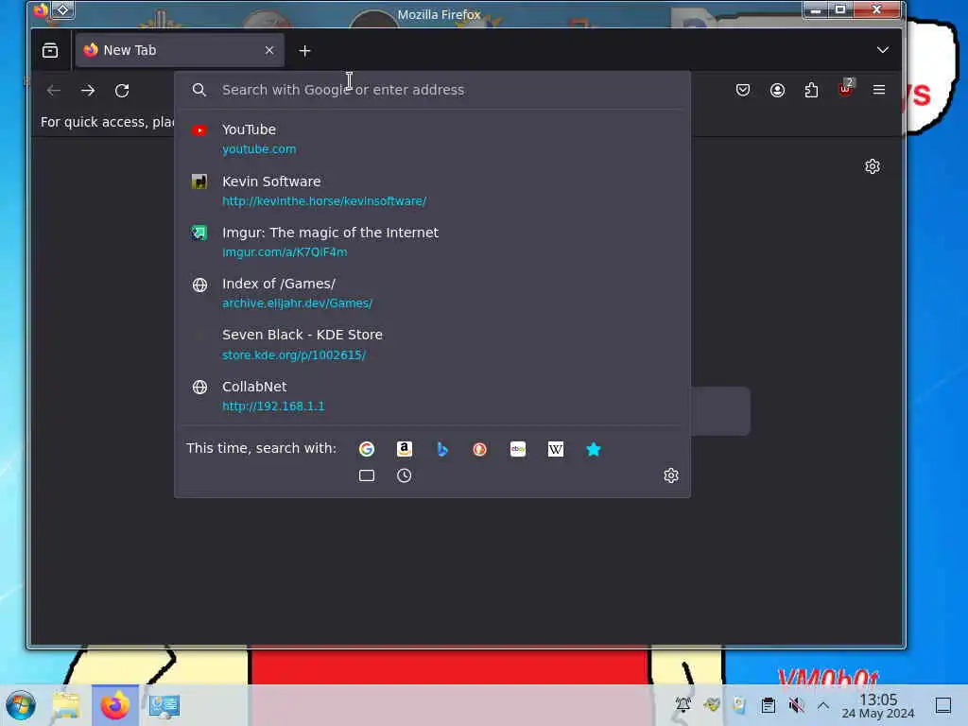Click the address bar search field

(x=432, y=90)
